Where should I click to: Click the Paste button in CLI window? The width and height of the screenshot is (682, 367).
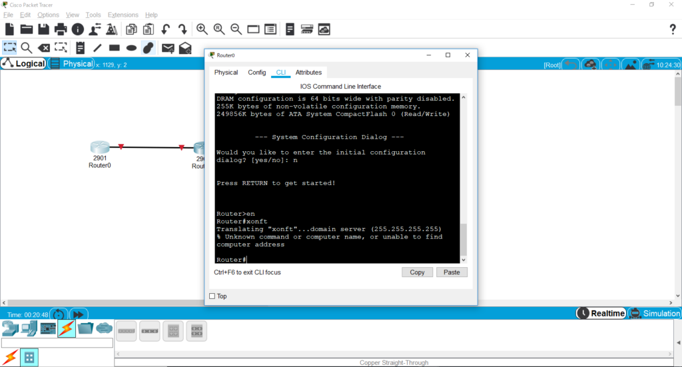point(452,272)
